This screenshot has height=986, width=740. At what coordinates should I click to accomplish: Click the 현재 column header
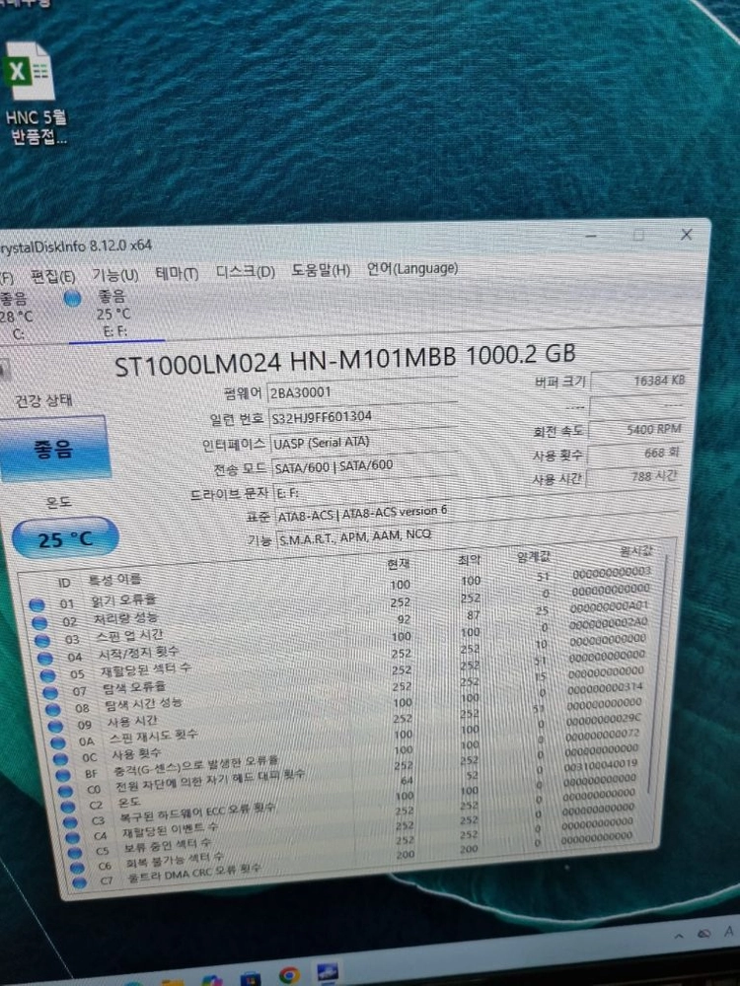pos(399,563)
